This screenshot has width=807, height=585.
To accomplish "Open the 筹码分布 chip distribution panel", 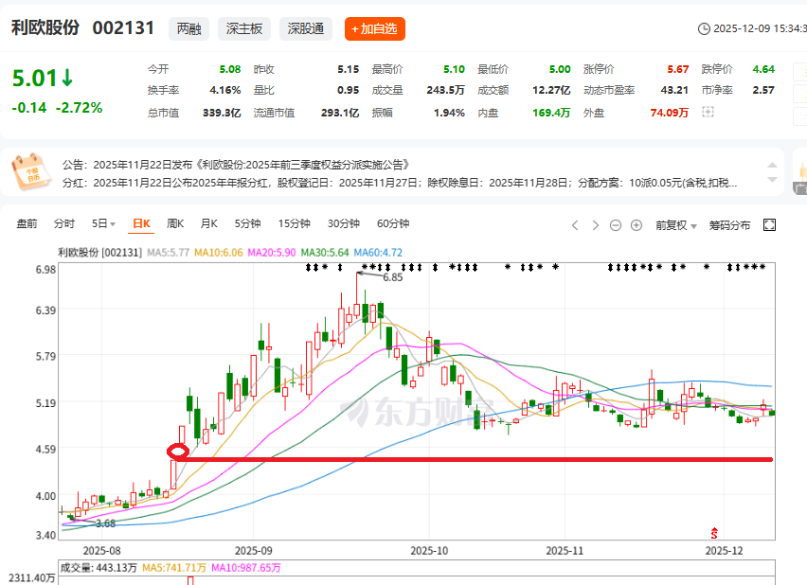I will click(729, 225).
